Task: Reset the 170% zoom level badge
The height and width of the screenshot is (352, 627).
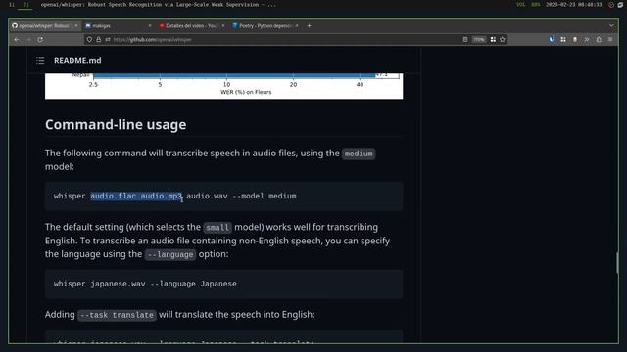Action: click(x=479, y=39)
